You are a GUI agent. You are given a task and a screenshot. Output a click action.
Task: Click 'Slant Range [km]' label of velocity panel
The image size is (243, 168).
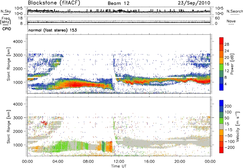pos(9,126)
